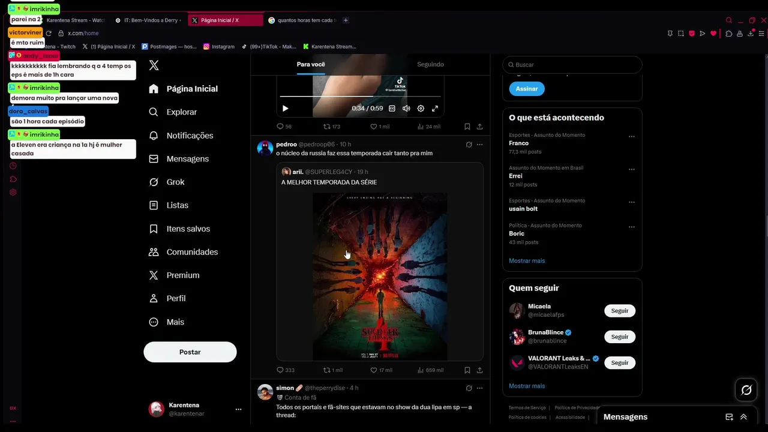Open Grok from the navigation
Image resolution: width=768 pixels, height=432 pixels.
click(x=167, y=182)
